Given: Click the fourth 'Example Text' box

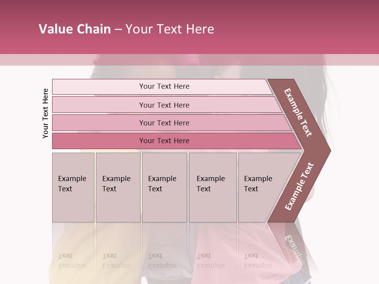Looking at the screenshot, I should pos(213,187).
